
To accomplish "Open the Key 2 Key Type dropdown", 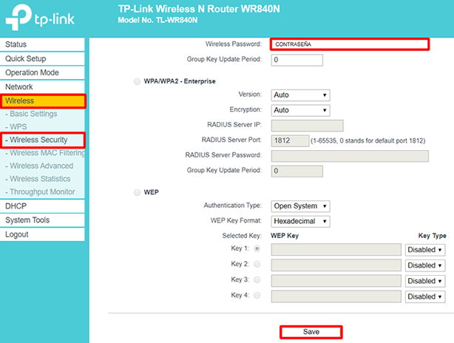I will 425,265.
